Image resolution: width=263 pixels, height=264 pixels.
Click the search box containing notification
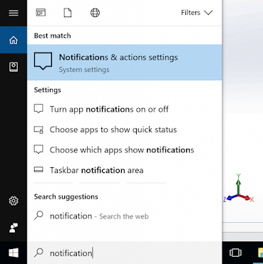pos(125,253)
